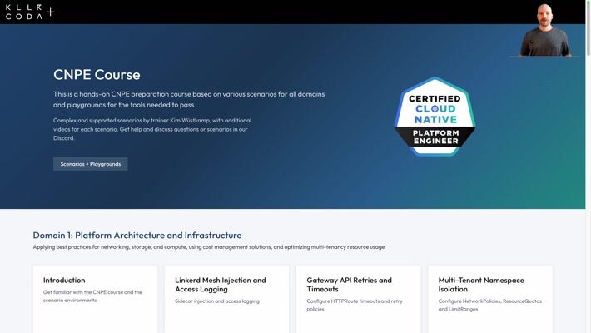Screen dimensions: 591x333
Task: Click 'Sidecar injection and access logging' text
Action: point(217,301)
